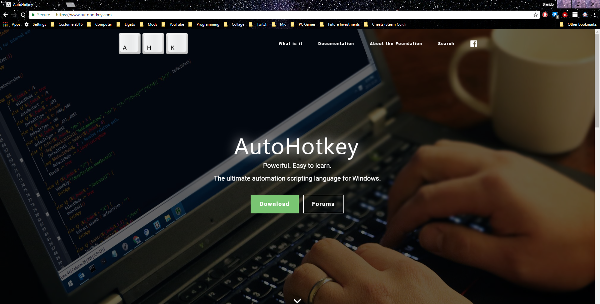This screenshot has width=600, height=304.
Task: Open the Adblock Plus extension icon
Action: click(565, 15)
